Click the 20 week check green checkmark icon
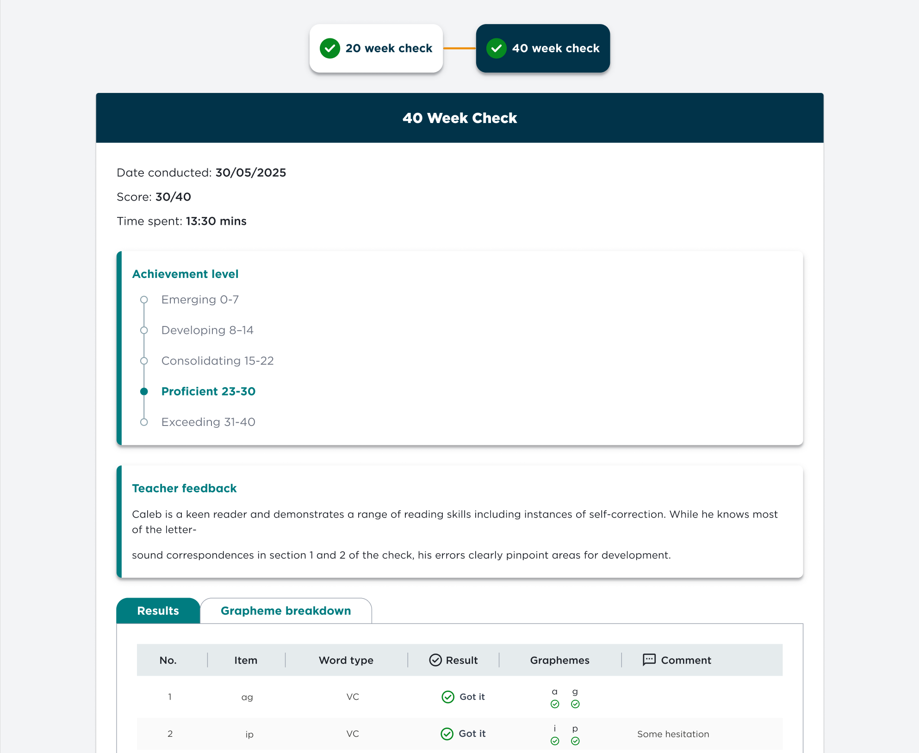 coord(330,48)
